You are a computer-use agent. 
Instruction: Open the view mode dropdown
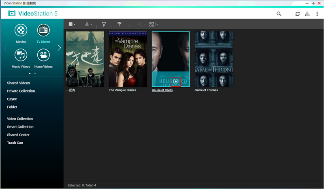click(x=72, y=24)
